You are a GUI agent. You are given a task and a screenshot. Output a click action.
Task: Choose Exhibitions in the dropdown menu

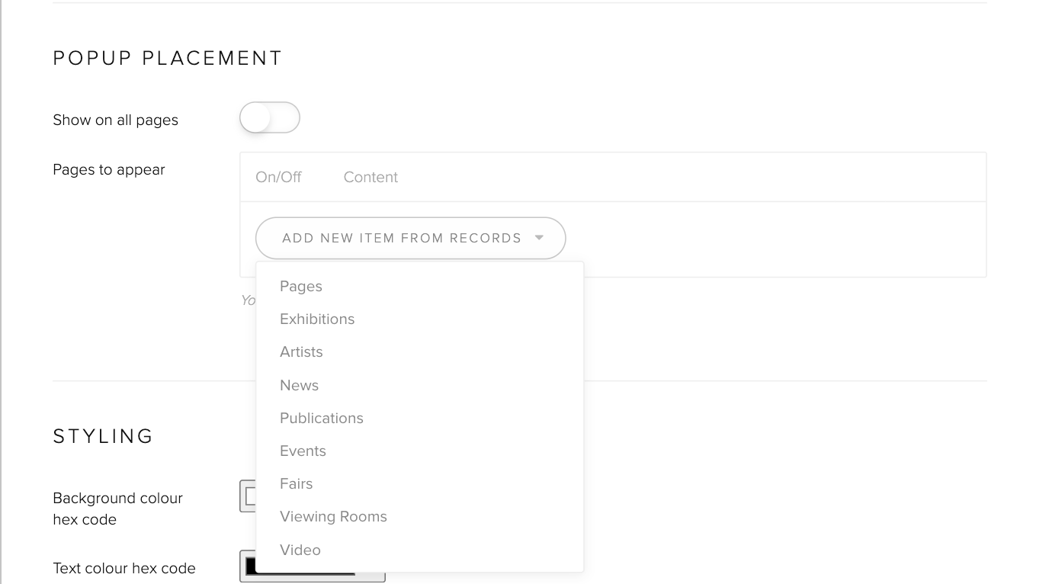point(317,319)
